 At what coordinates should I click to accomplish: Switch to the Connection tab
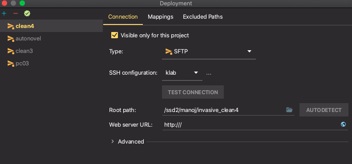(x=123, y=17)
